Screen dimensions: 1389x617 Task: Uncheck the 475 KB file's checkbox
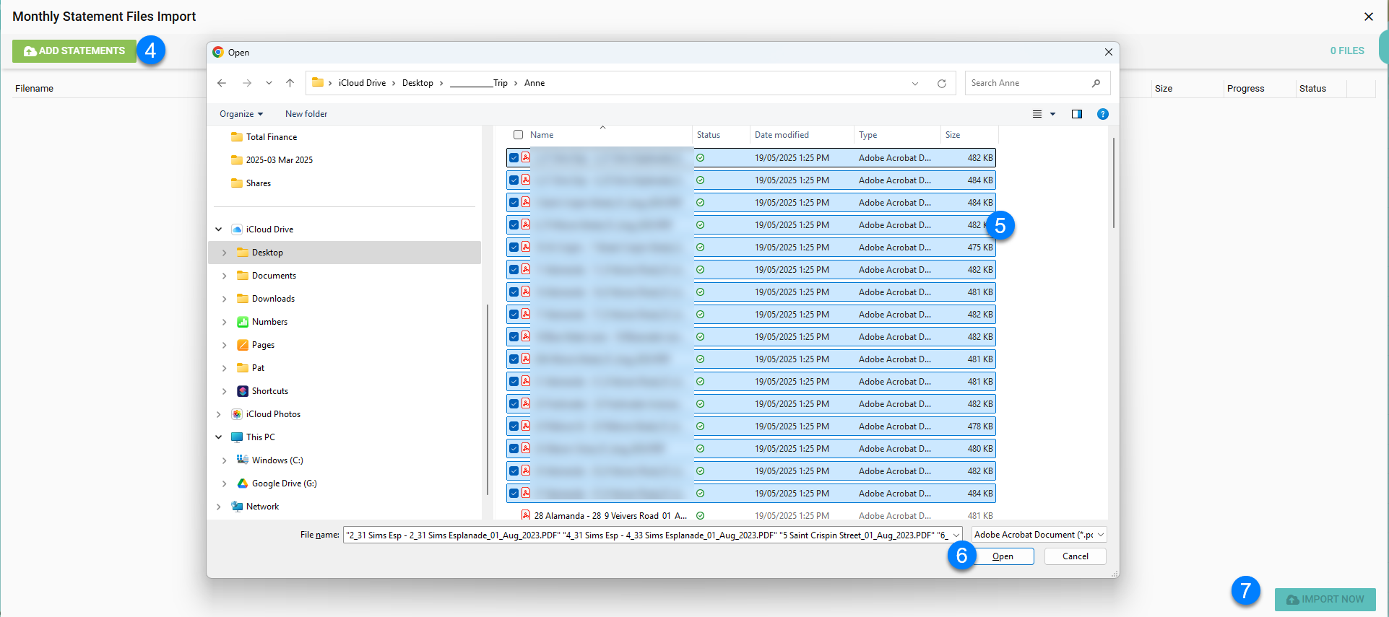click(514, 248)
